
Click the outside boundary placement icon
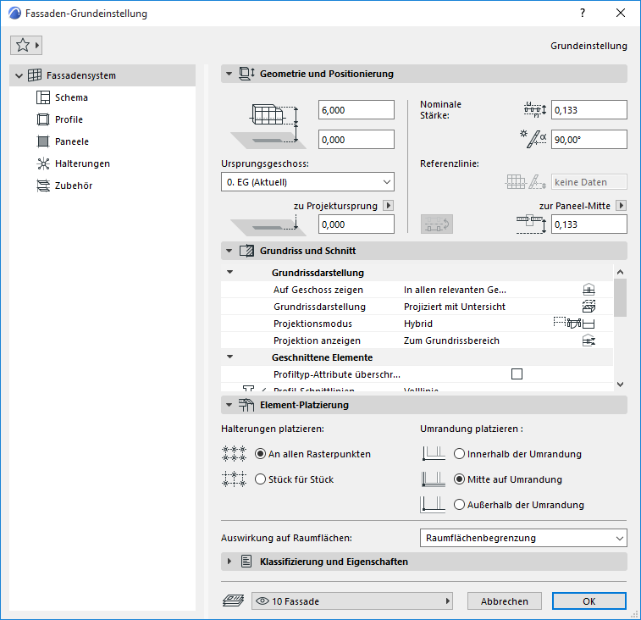point(433,504)
